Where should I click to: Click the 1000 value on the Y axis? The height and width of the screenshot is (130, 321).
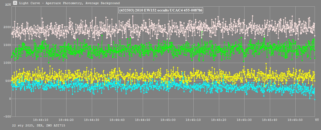pyautogui.click(x=7, y=63)
